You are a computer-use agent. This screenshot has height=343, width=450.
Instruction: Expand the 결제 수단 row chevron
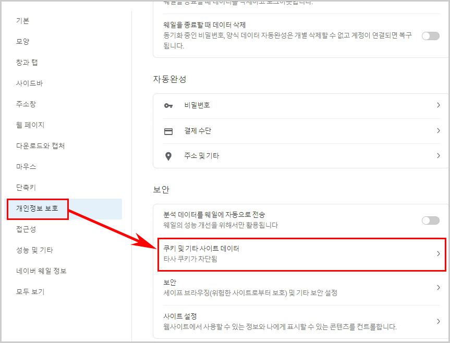click(x=438, y=130)
